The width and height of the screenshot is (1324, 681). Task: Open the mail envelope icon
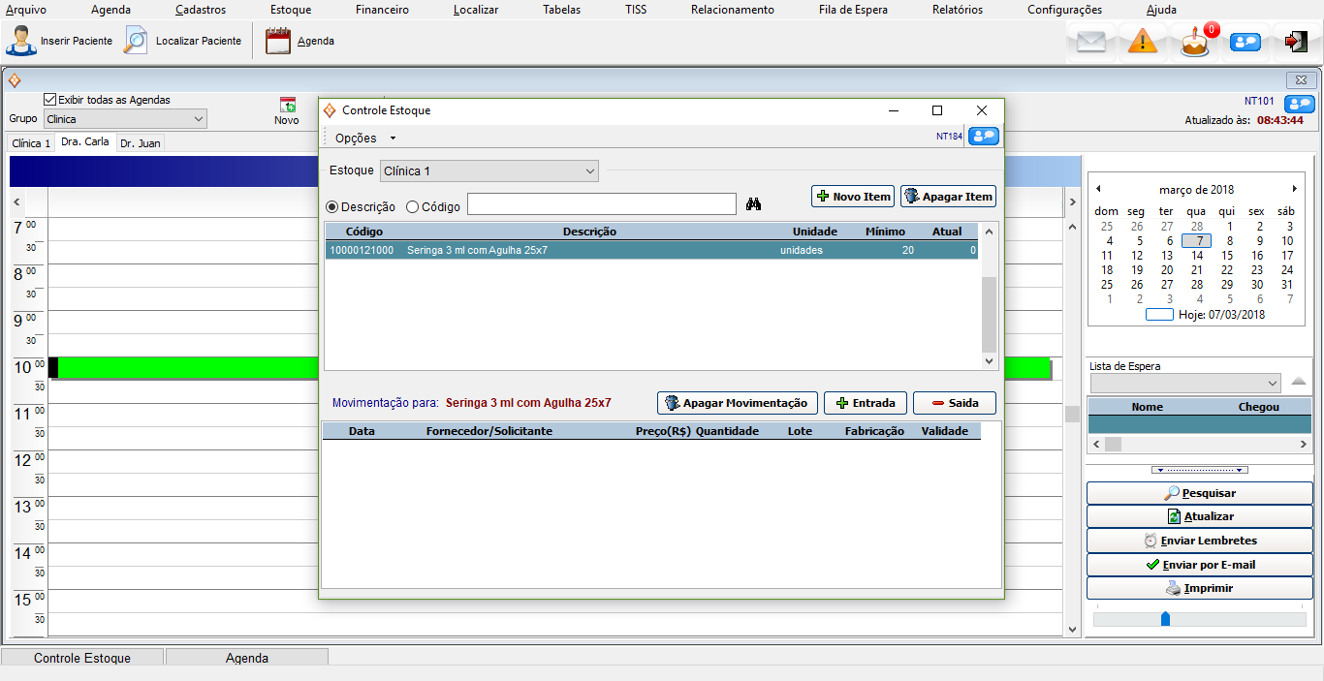[1091, 42]
